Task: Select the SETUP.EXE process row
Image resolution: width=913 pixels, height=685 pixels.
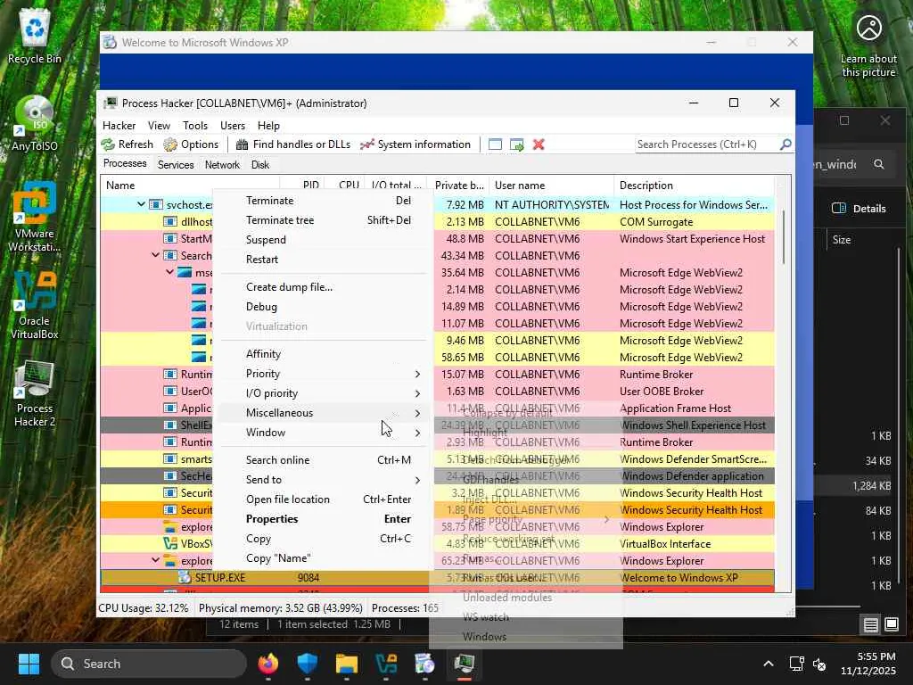Action: [437, 578]
